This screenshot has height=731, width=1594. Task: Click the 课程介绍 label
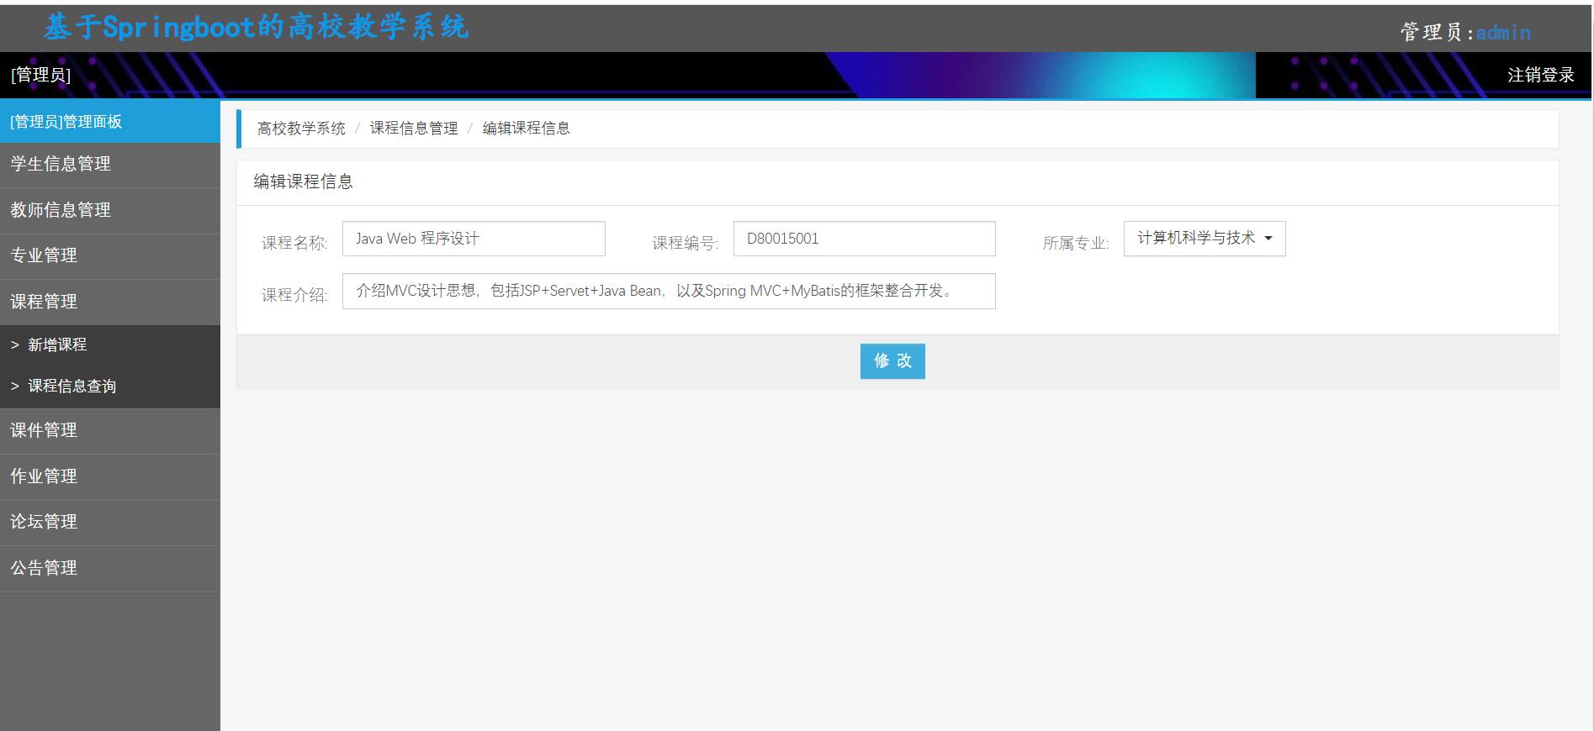(294, 295)
